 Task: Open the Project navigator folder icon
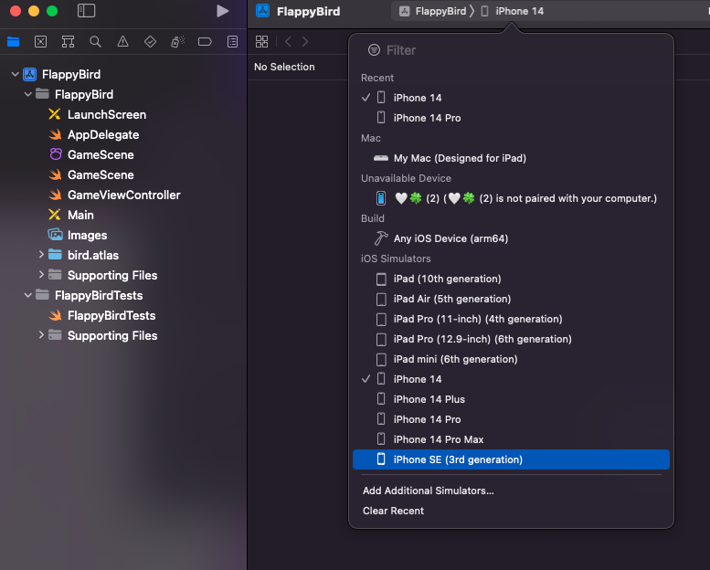[x=13, y=42]
